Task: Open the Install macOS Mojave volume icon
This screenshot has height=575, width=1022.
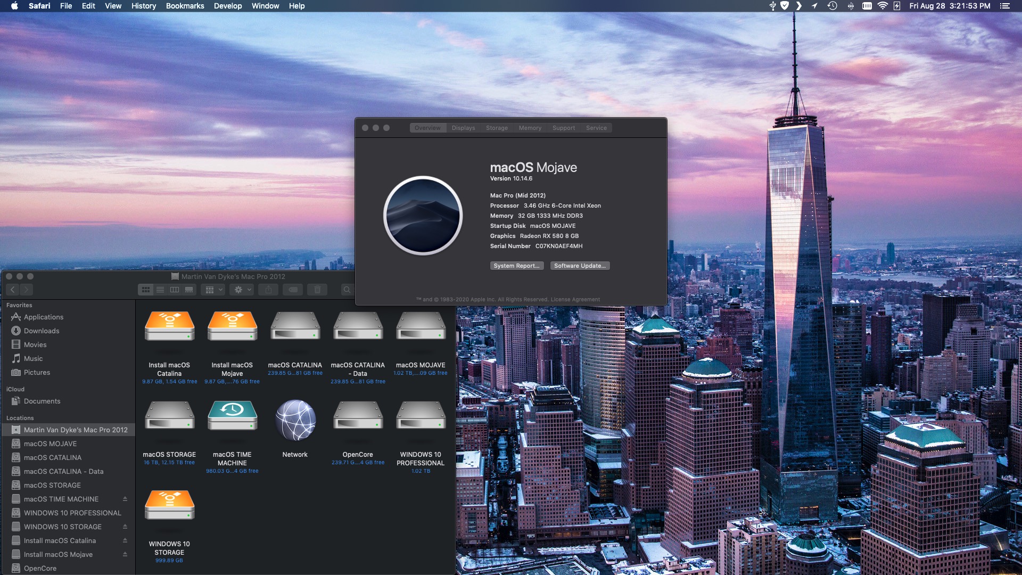Action: 232,326
